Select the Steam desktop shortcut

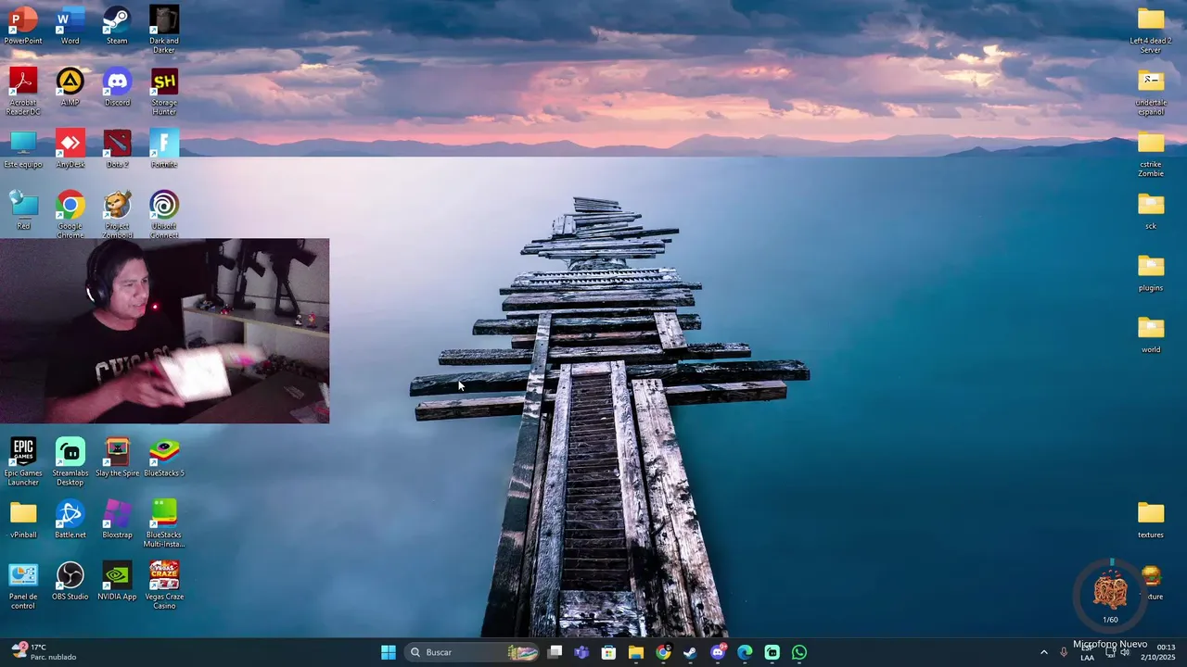(117, 25)
